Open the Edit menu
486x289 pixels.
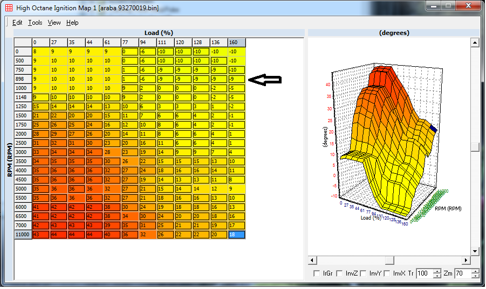click(x=17, y=23)
